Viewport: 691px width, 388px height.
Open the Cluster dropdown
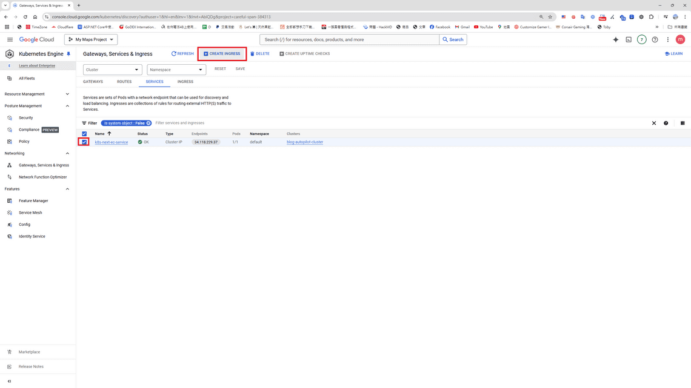pos(113,70)
